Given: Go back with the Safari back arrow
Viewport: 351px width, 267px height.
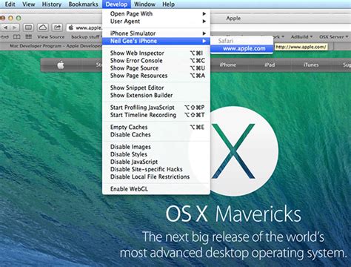Looking at the screenshot, I should coord(6,27).
